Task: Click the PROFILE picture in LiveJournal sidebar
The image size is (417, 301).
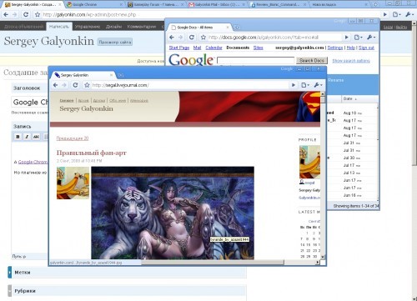Action: click(x=309, y=162)
